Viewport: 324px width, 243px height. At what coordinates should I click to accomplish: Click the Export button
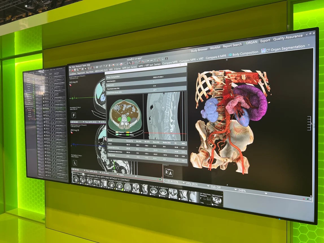point(265,41)
